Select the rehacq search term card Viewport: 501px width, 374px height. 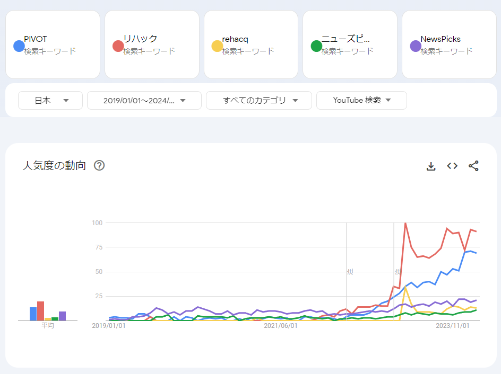click(x=251, y=44)
